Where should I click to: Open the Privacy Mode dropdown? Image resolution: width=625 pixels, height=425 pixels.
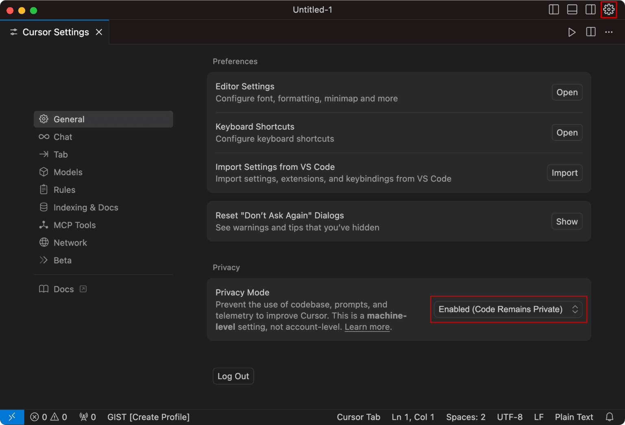[508, 309]
